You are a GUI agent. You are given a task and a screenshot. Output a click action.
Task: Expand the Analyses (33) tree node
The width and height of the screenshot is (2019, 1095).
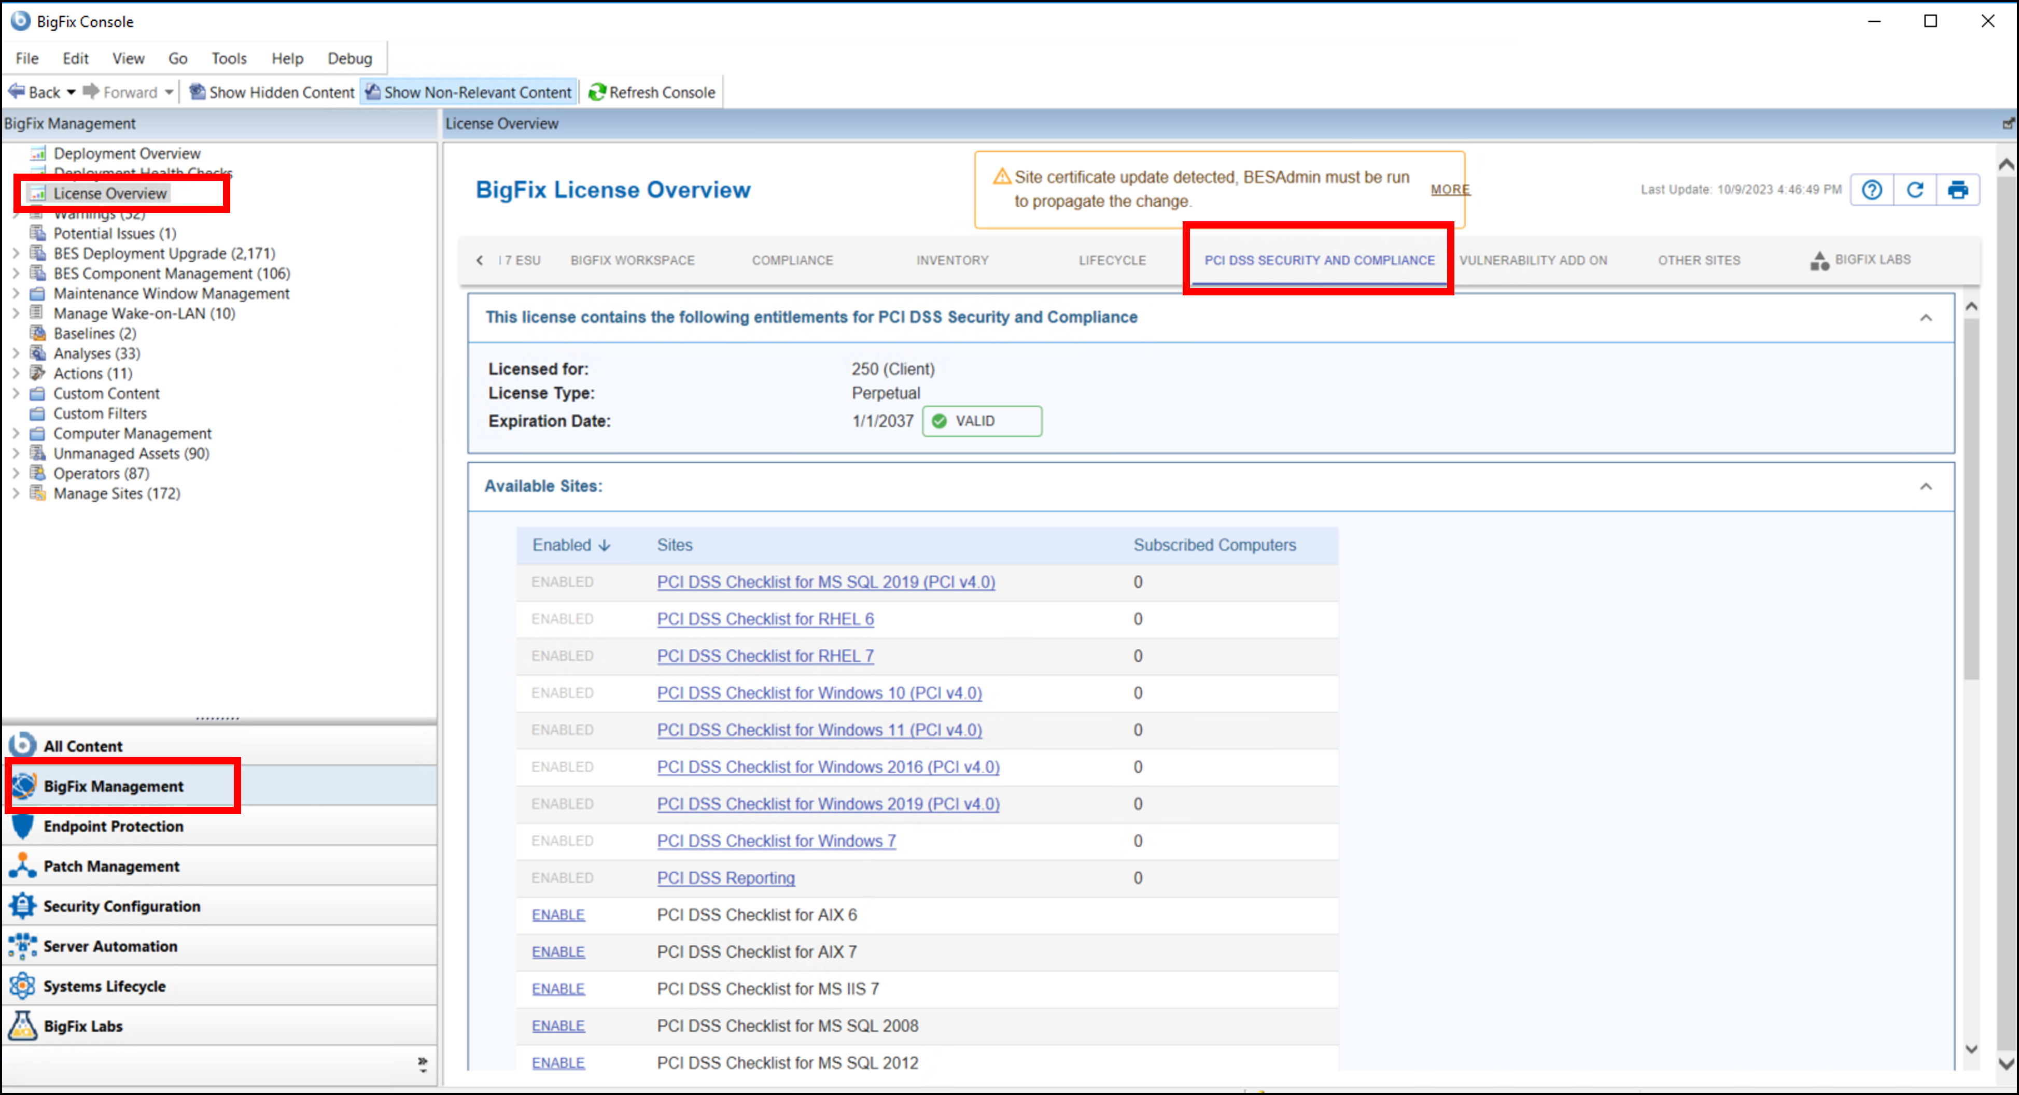tap(16, 353)
